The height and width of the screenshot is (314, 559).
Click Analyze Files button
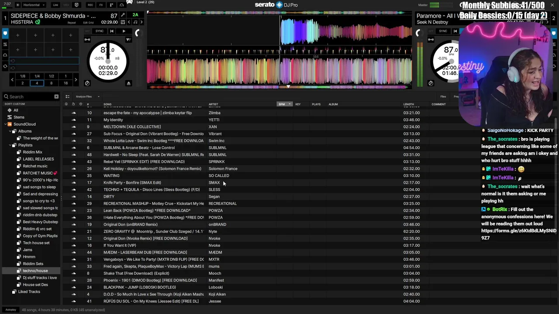[x=84, y=96]
